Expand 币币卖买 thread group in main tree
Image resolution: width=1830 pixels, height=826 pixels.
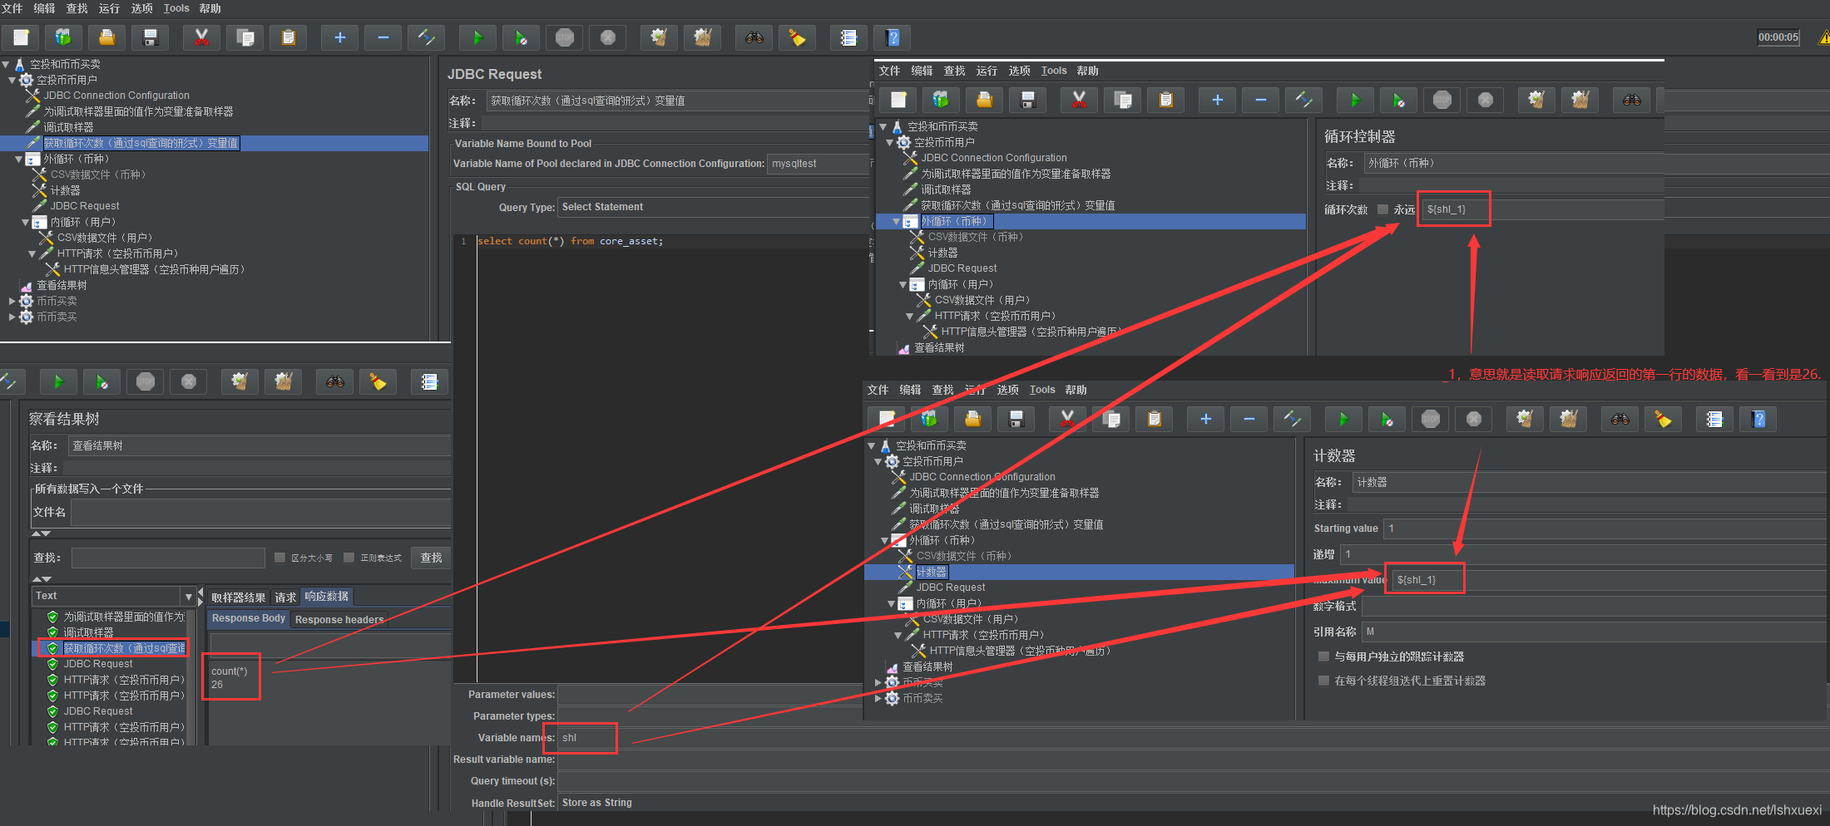[12, 317]
